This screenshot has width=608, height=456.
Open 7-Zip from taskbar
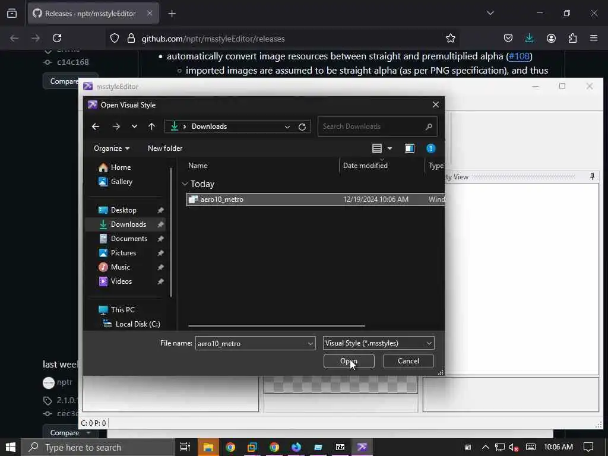coord(340,447)
